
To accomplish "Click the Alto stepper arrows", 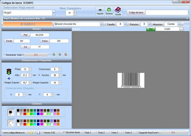I will point(30,75).
